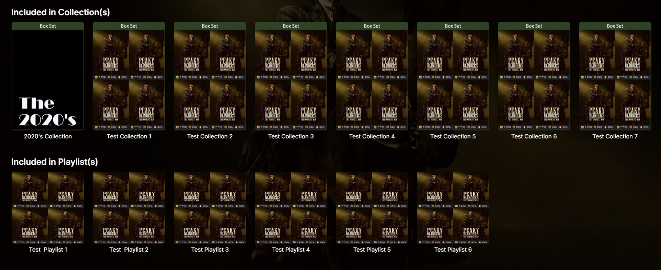Click the 'Test Playlist 3' title link
661x270 pixels.
tap(210, 250)
